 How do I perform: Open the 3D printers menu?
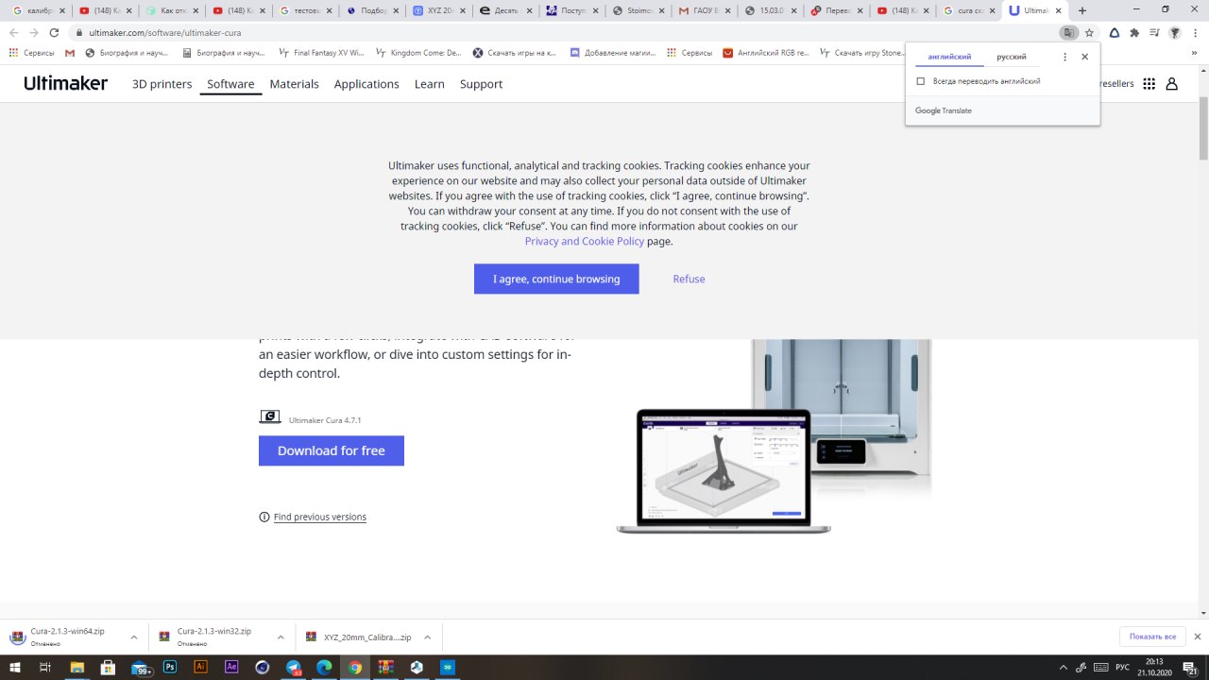pyautogui.click(x=162, y=84)
